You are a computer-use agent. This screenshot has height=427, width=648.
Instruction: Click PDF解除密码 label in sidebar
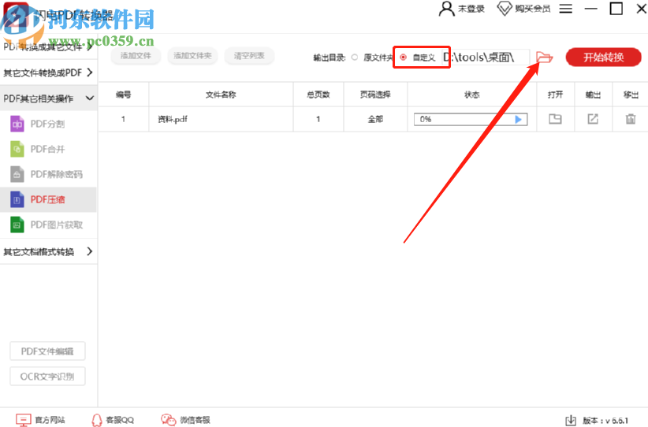tap(57, 174)
